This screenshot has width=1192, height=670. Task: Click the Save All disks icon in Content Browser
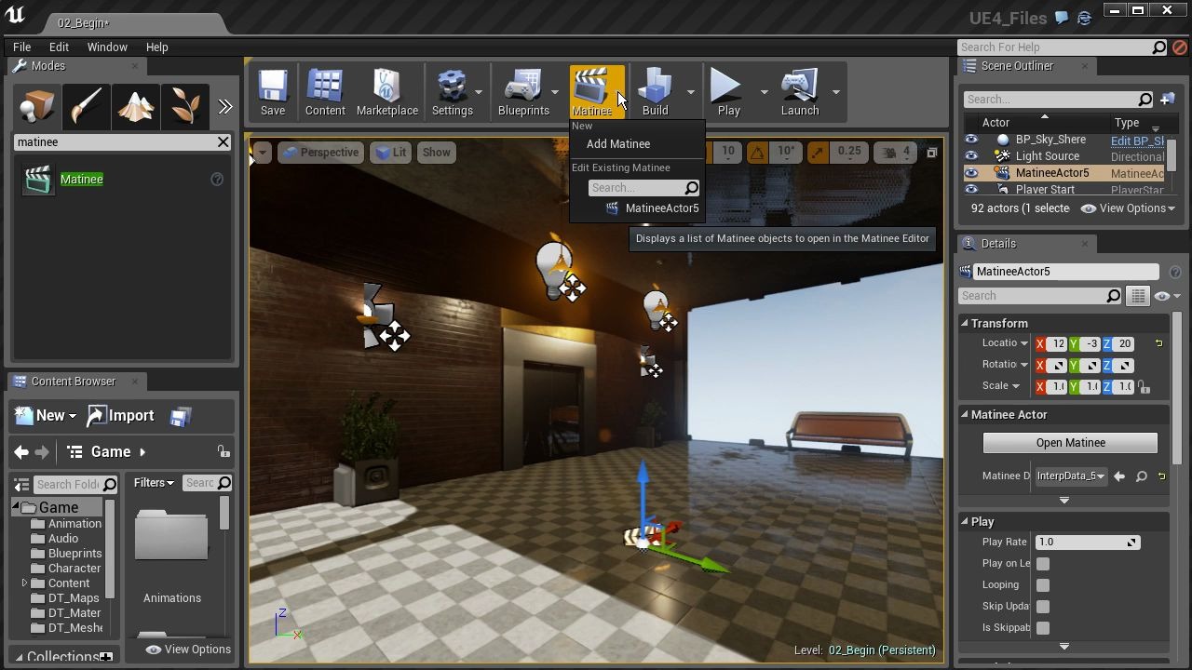(x=180, y=416)
